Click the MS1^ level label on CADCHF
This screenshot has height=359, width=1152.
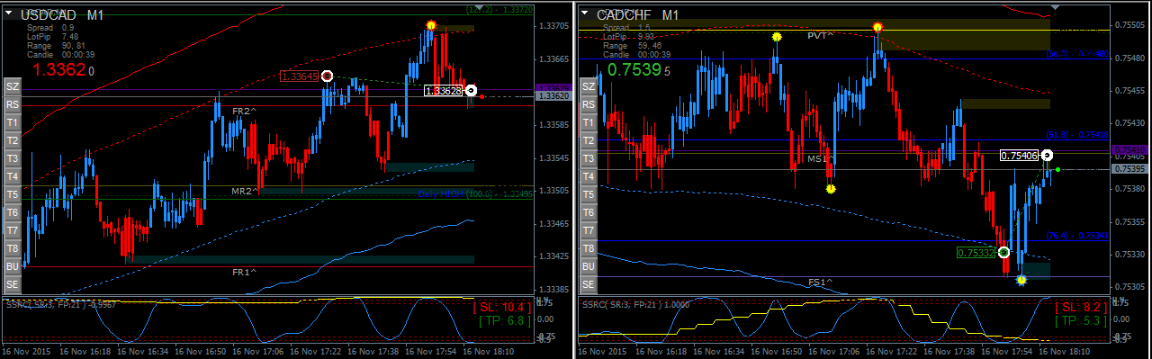[820, 158]
